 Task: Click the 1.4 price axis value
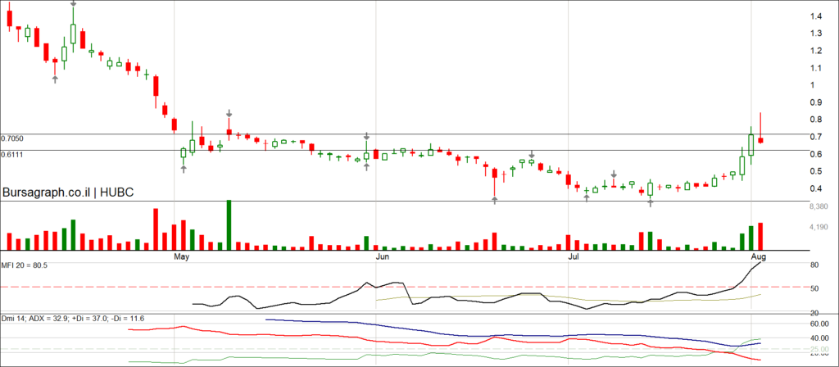click(x=816, y=16)
